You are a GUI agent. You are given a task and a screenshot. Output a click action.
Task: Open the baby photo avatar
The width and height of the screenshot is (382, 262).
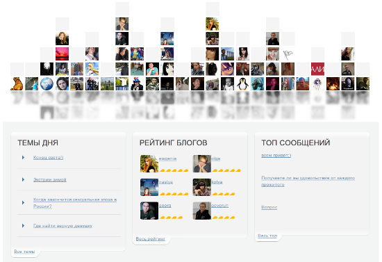228,83
